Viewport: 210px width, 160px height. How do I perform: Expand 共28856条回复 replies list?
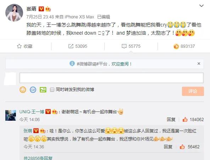tap(38, 158)
